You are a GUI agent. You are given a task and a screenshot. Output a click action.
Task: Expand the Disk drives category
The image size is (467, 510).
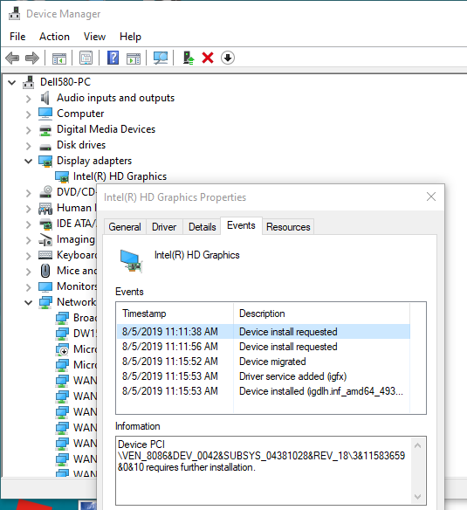pos(28,145)
